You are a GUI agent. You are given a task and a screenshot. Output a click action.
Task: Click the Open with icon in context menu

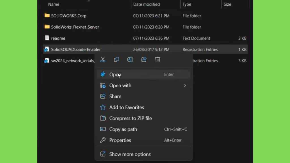103,85
